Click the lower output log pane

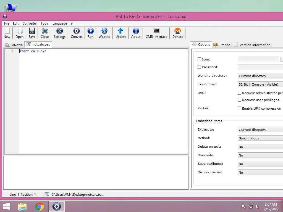click(96, 173)
